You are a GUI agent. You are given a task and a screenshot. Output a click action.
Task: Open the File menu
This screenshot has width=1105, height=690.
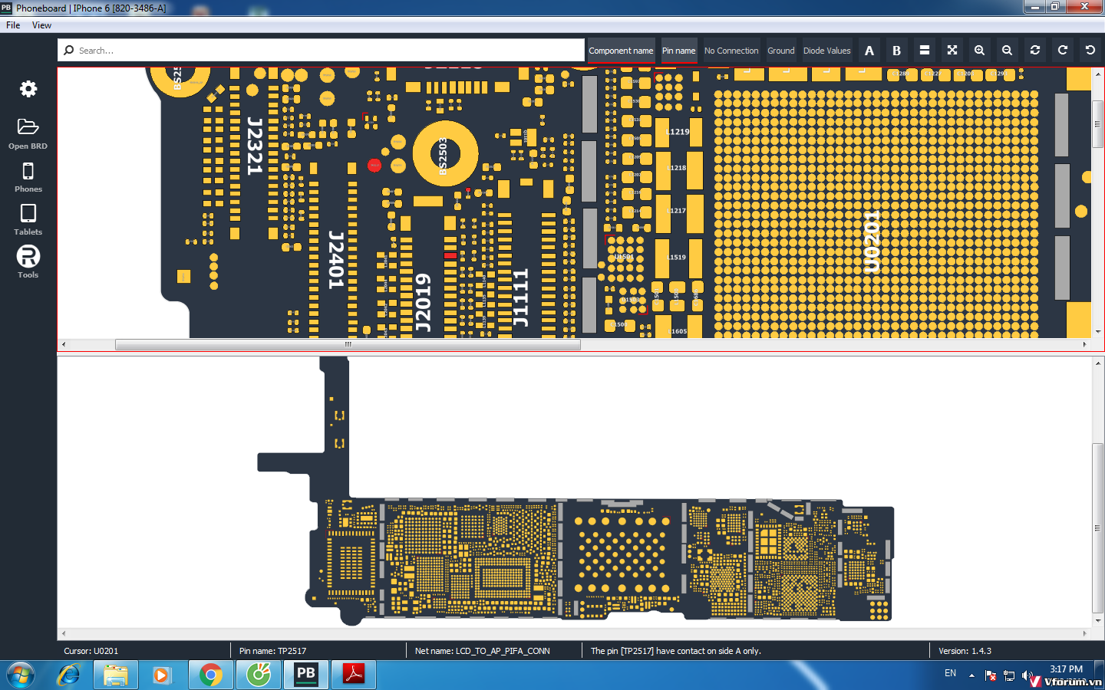pyautogui.click(x=13, y=25)
